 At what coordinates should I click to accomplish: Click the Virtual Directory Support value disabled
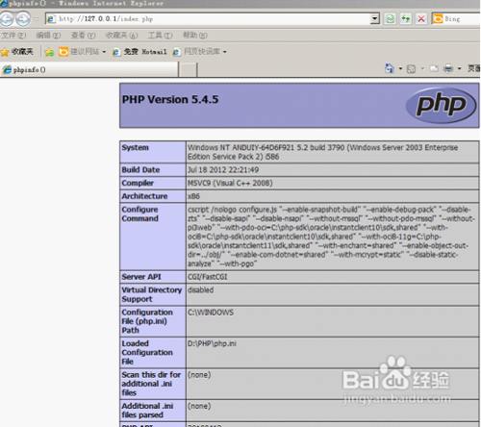point(200,289)
